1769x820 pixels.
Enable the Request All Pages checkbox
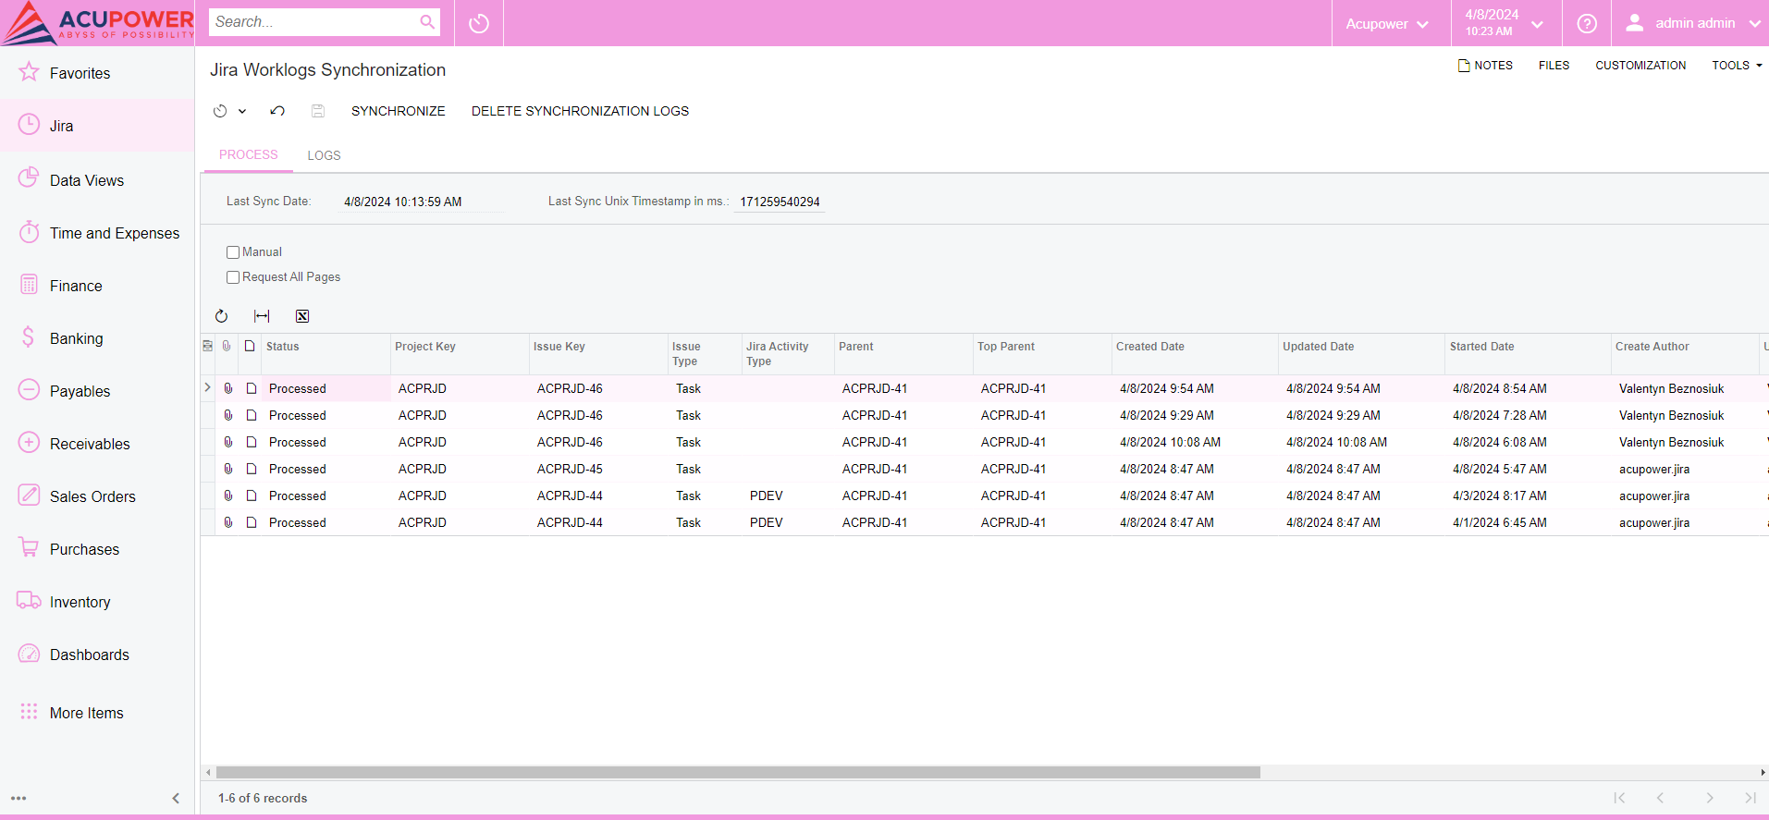233,277
